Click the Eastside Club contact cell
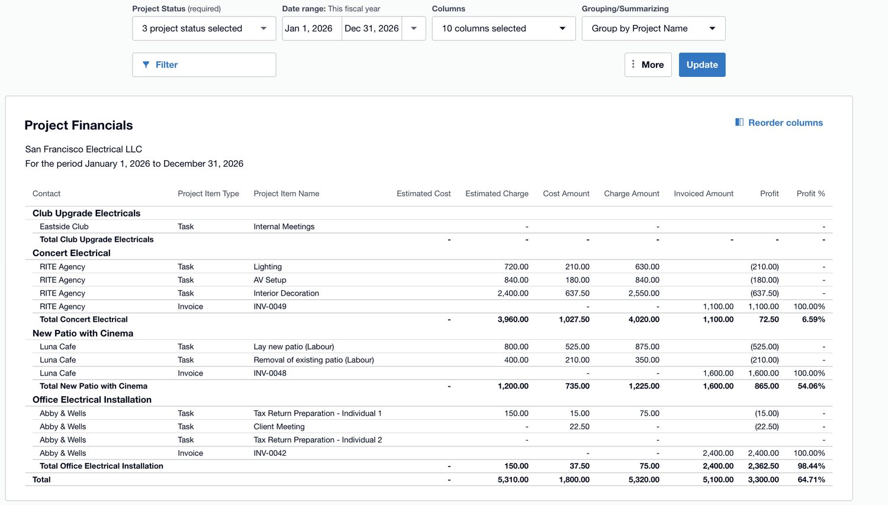This screenshot has width=888, height=505. coord(64,226)
